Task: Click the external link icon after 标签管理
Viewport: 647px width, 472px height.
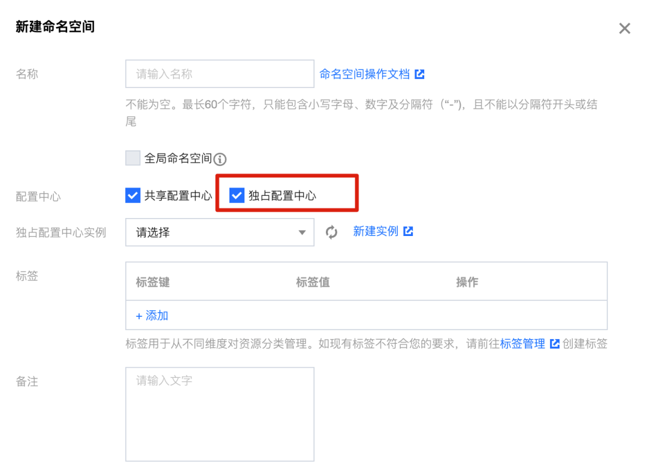Action: click(x=555, y=344)
